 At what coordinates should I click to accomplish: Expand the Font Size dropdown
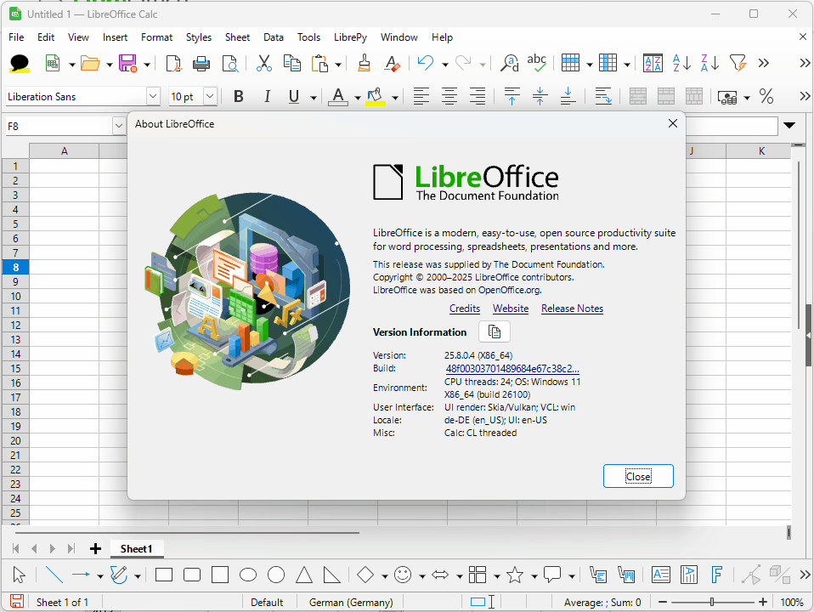pyautogui.click(x=210, y=96)
